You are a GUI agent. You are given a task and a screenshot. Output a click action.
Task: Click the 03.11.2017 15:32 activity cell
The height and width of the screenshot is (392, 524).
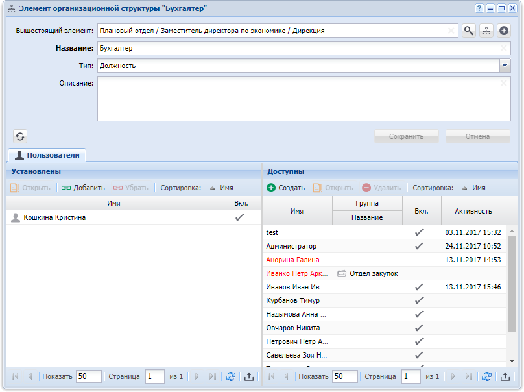click(x=473, y=232)
